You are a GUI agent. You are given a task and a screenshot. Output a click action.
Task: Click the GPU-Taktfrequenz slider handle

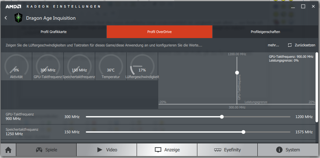pyautogui.click(x=222, y=117)
